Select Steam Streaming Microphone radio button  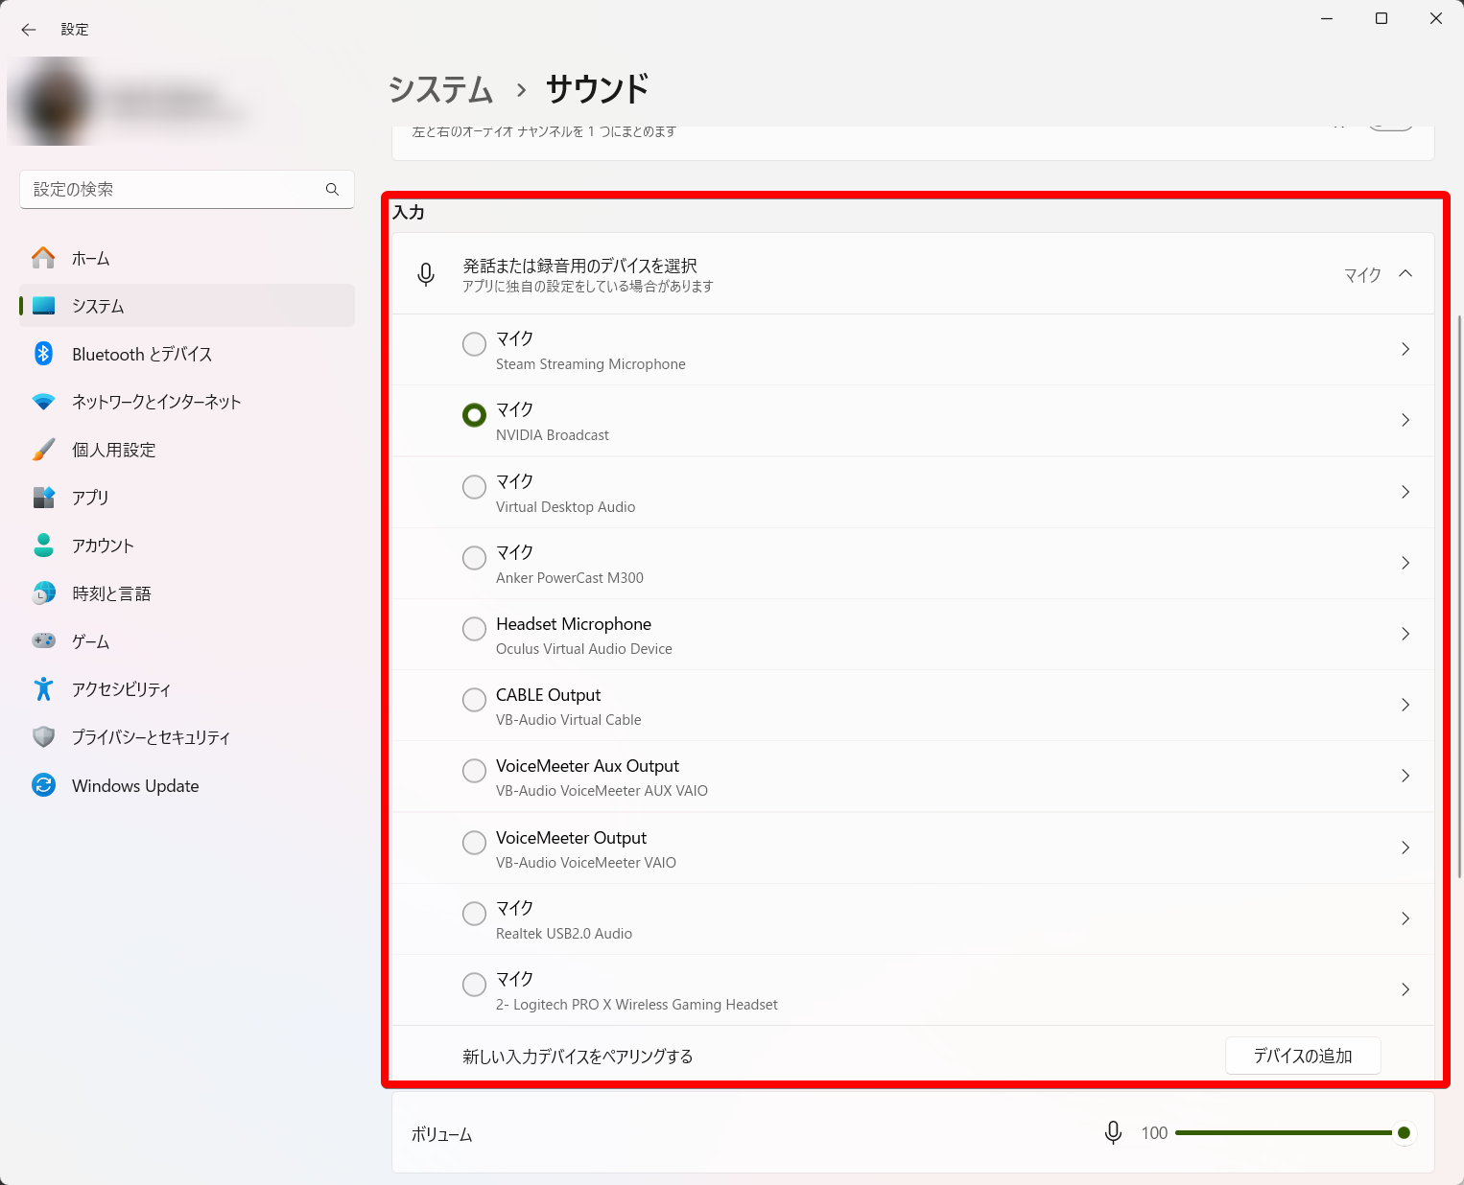474,344
